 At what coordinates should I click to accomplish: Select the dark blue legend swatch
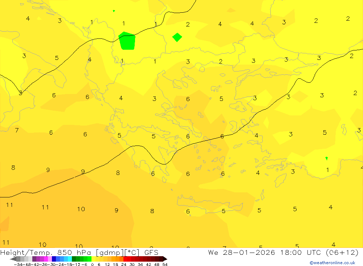click(54, 259)
